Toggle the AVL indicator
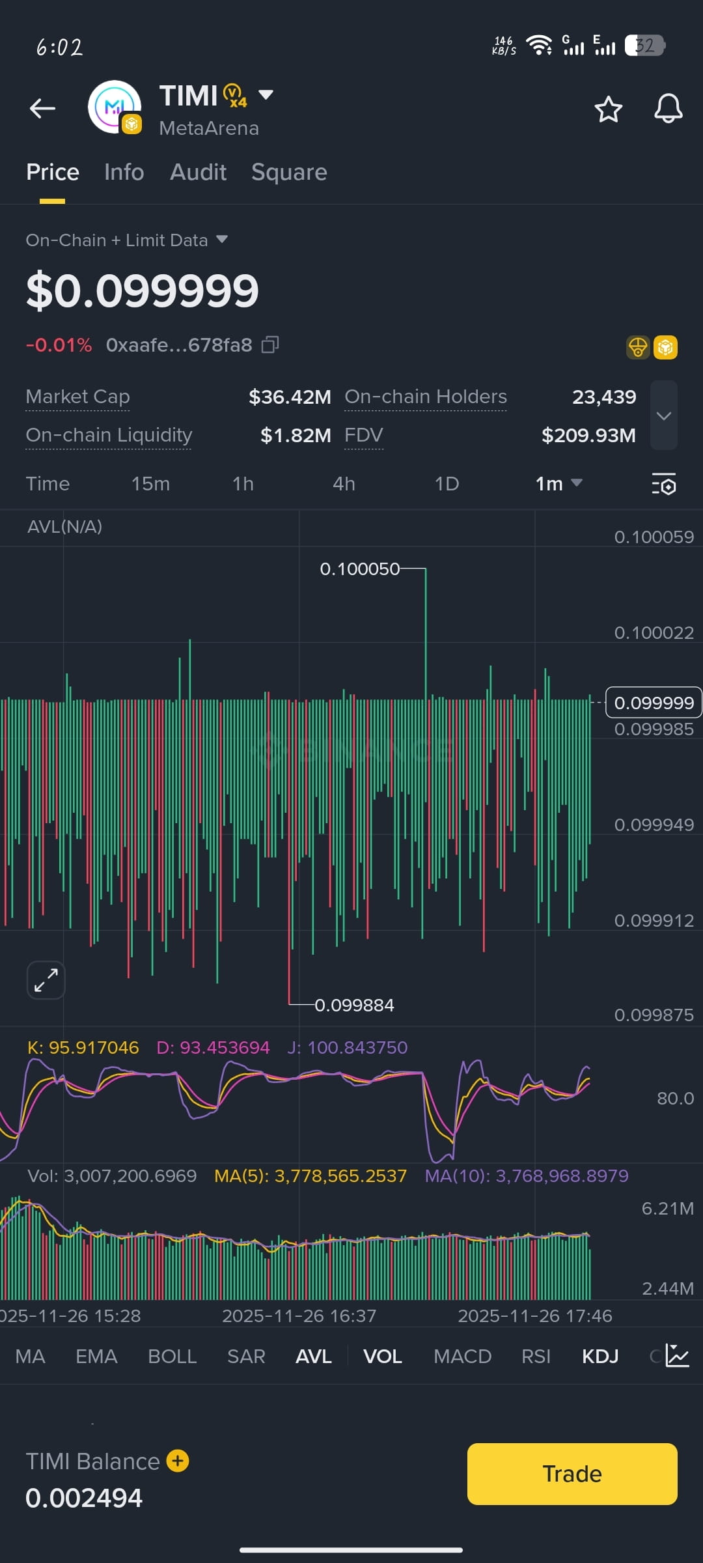Viewport: 703px width, 1563px height. pos(314,1357)
